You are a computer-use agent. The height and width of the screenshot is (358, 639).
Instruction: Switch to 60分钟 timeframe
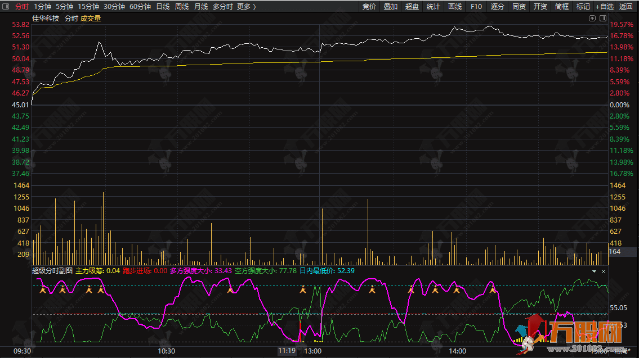(x=140, y=7)
